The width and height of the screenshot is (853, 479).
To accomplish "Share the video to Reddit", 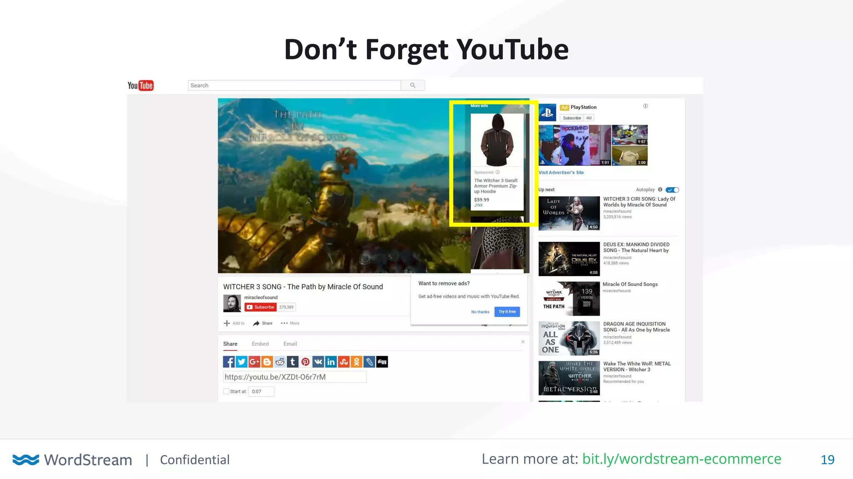I will pyautogui.click(x=280, y=362).
